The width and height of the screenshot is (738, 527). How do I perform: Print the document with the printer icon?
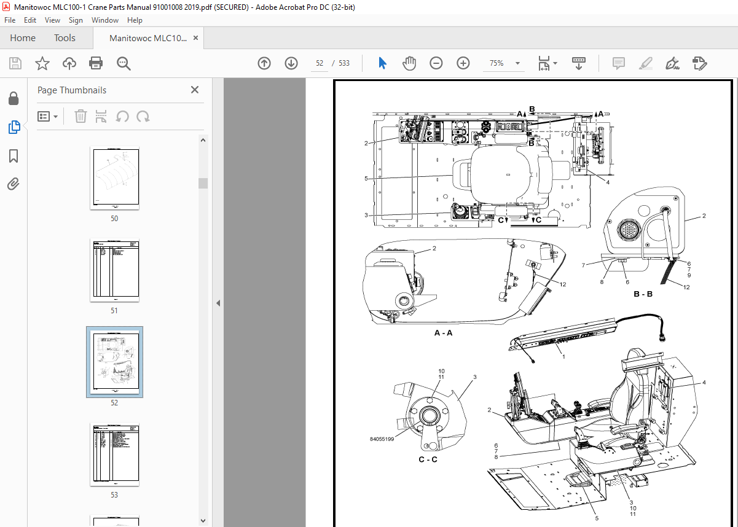click(x=96, y=63)
